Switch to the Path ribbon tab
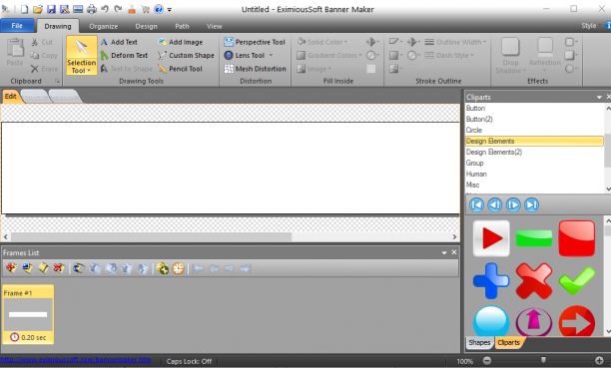This screenshot has width=611, height=368. pyautogui.click(x=182, y=26)
